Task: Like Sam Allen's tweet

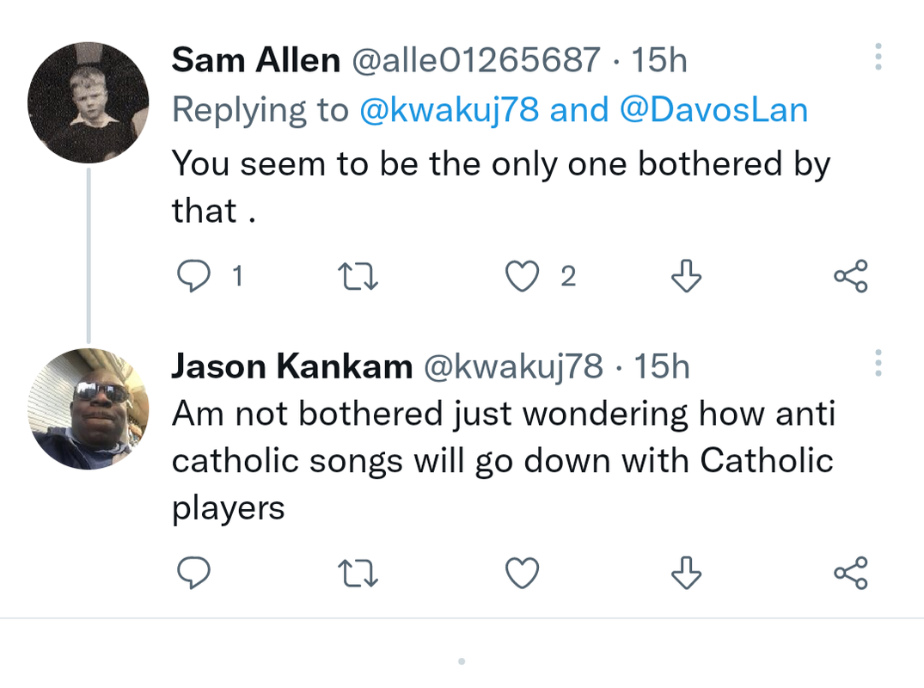Action: [521, 276]
